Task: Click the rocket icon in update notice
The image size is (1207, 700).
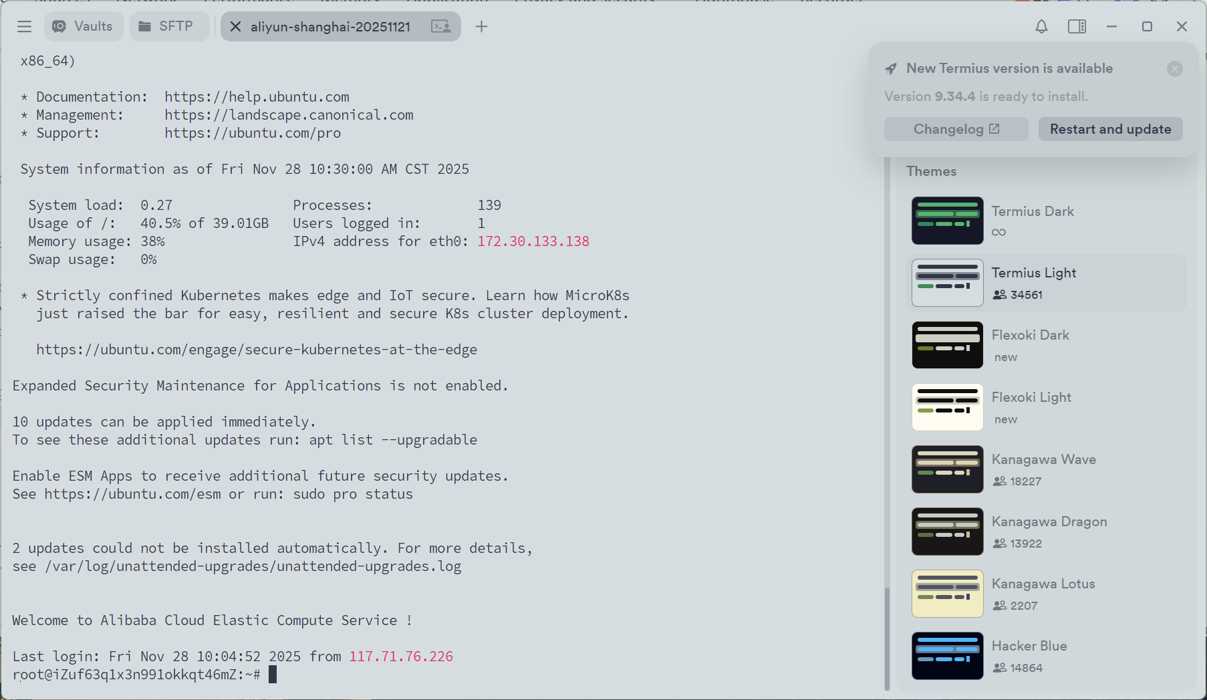Action: [891, 69]
